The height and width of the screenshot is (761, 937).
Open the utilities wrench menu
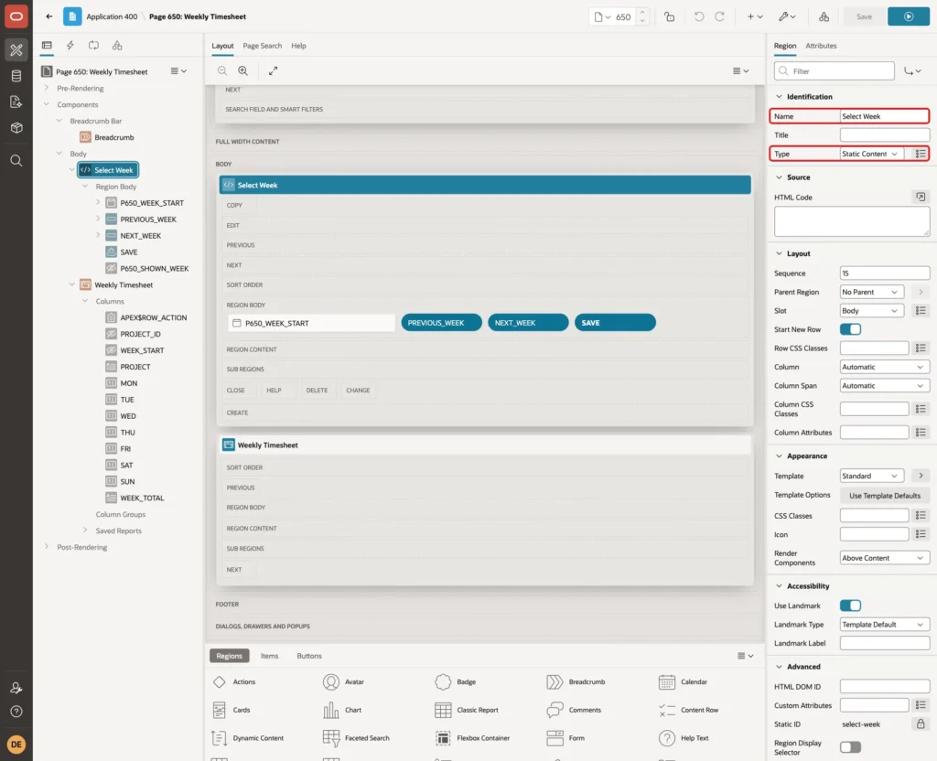coord(787,16)
